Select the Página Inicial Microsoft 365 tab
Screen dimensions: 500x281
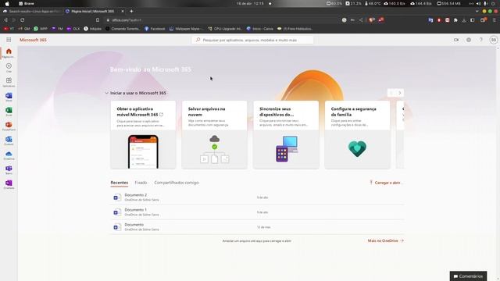point(92,11)
